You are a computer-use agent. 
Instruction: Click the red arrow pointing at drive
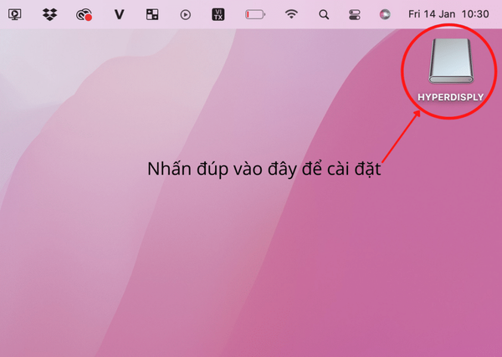402,136
